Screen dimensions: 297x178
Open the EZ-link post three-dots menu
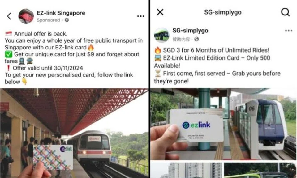tap(140, 16)
